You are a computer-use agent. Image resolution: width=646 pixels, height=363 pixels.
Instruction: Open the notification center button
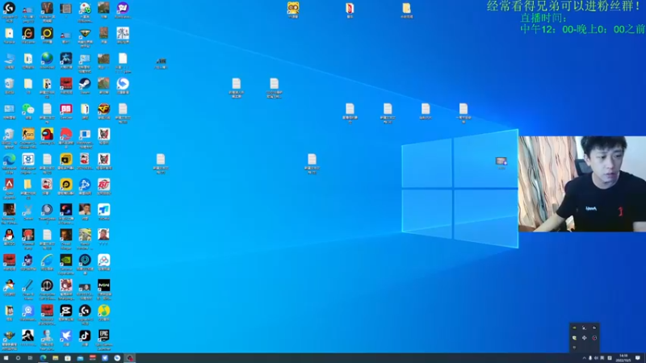pos(638,358)
